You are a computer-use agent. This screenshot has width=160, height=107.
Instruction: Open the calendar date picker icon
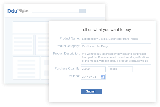pos(103,77)
